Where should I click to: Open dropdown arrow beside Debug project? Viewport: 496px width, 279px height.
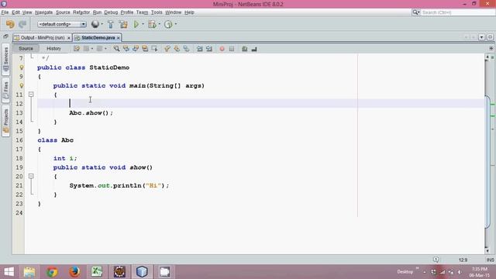[160, 24]
